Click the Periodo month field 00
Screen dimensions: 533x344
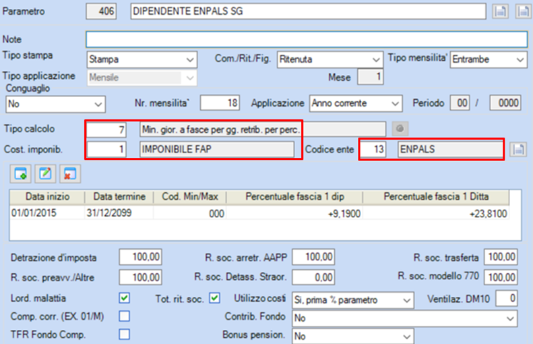(x=460, y=103)
